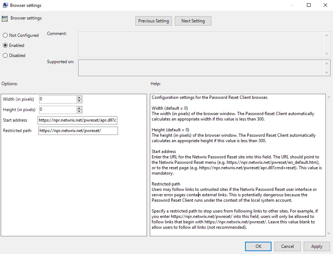Screen dimensions: 333x254
Task: Select the Disabled radio button
Action: click(5, 56)
